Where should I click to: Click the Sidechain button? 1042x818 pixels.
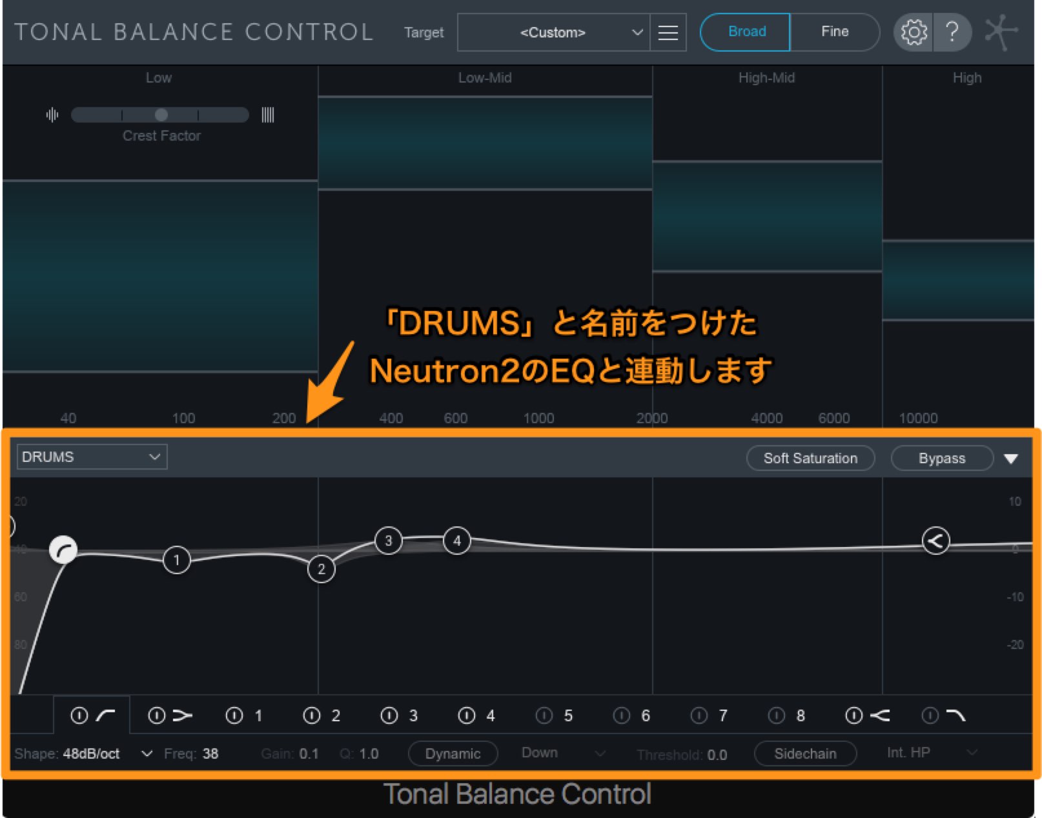pyautogui.click(x=805, y=753)
